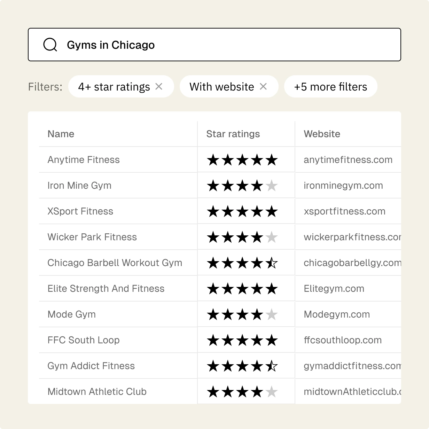Screen dimensions: 429x429
Task: Click Gym Addict Fitness star rating
Action: tap(242, 366)
